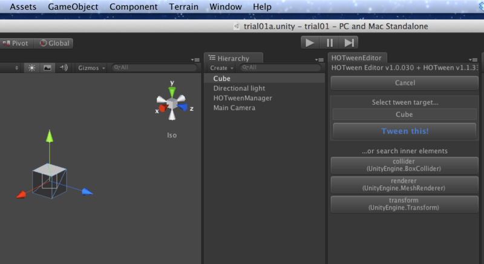Switch to the Hierarchy tab
484x264 pixels.
(x=234, y=58)
